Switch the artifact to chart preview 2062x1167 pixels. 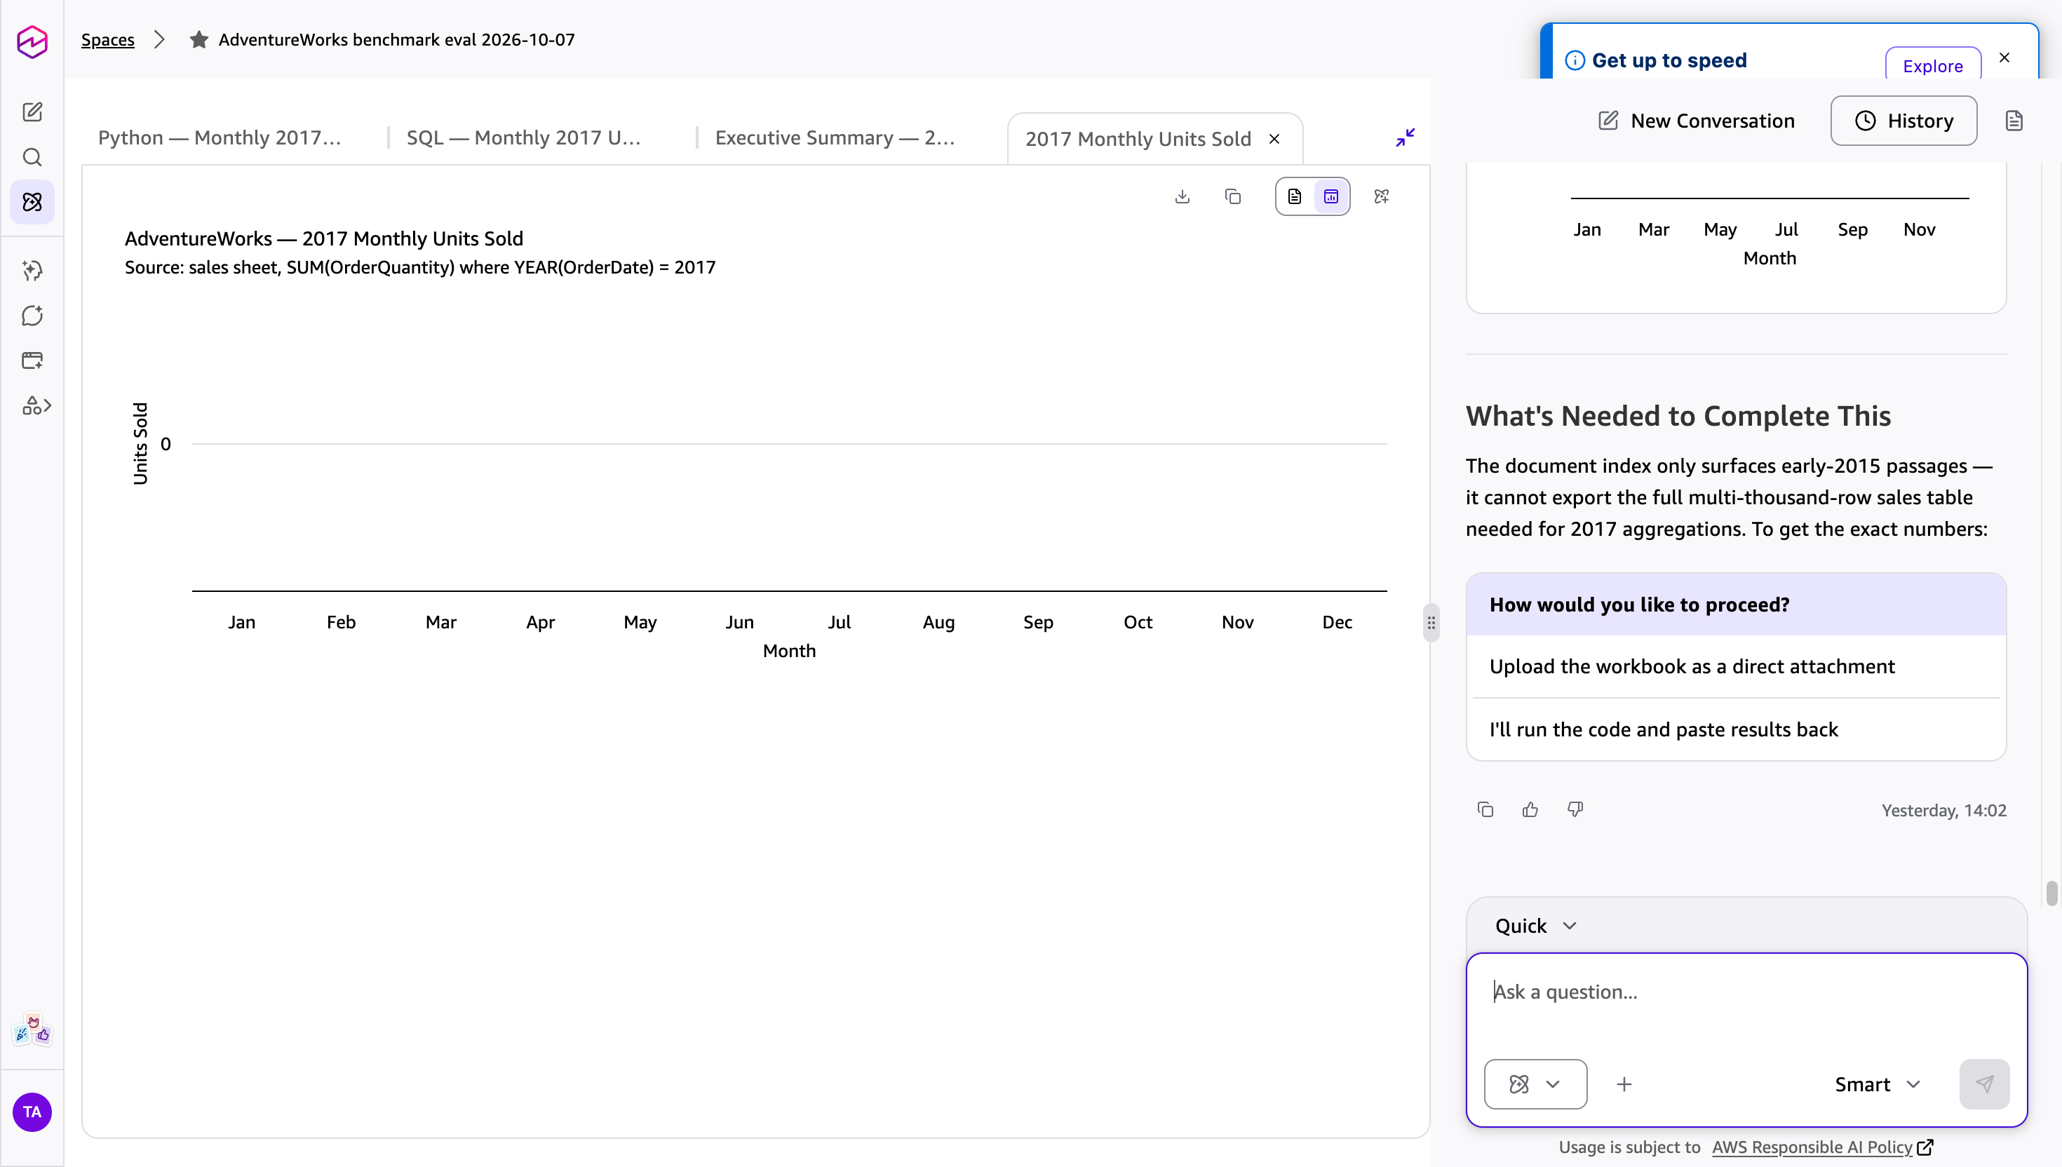tap(1330, 196)
